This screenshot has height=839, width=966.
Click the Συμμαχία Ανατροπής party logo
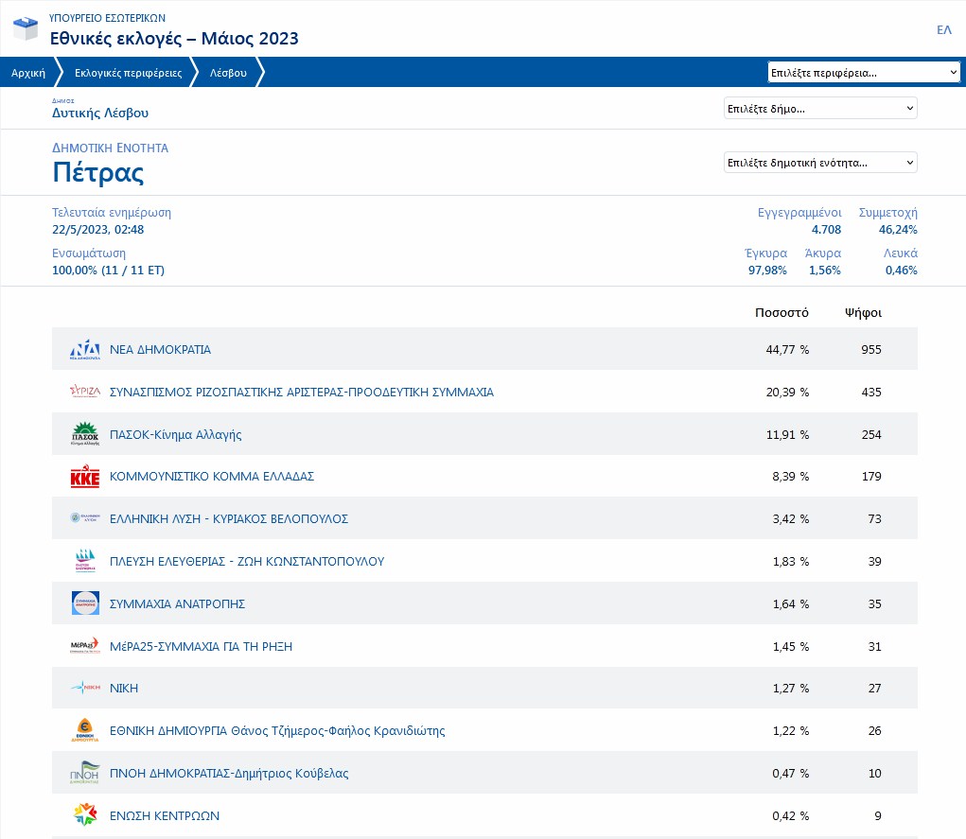tap(85, 603)
